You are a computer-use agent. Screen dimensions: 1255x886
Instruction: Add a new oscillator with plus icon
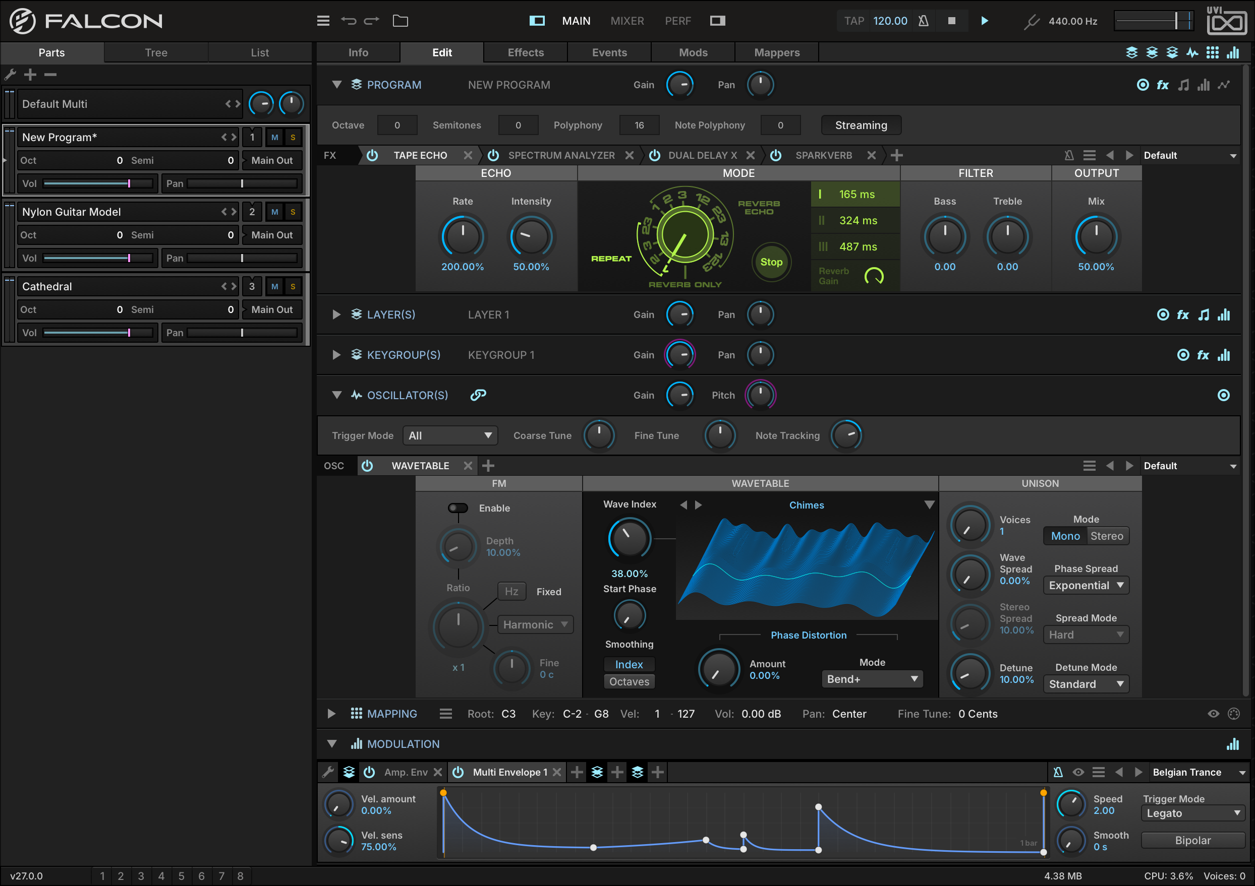pos(488,466)
